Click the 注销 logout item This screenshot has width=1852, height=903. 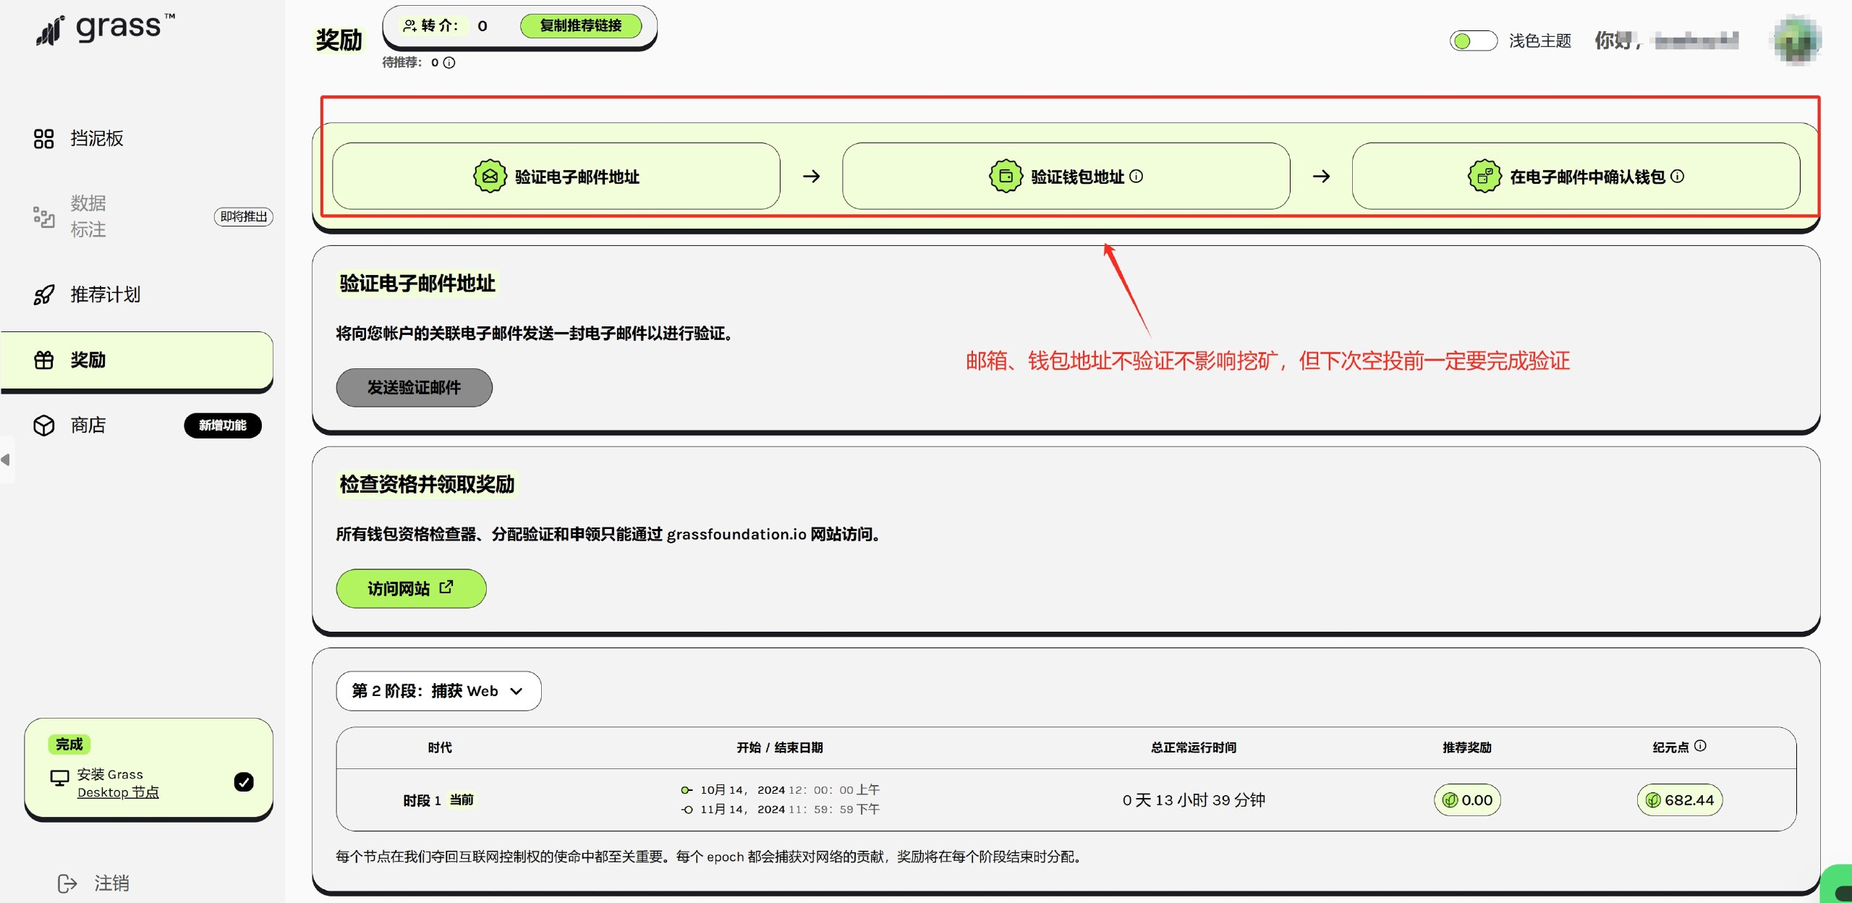click(111, 883)
